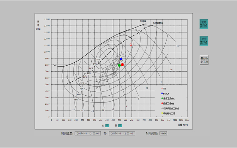Click the blue BMCR legend square
Screen dimensions: 237x148
point(162,93)
